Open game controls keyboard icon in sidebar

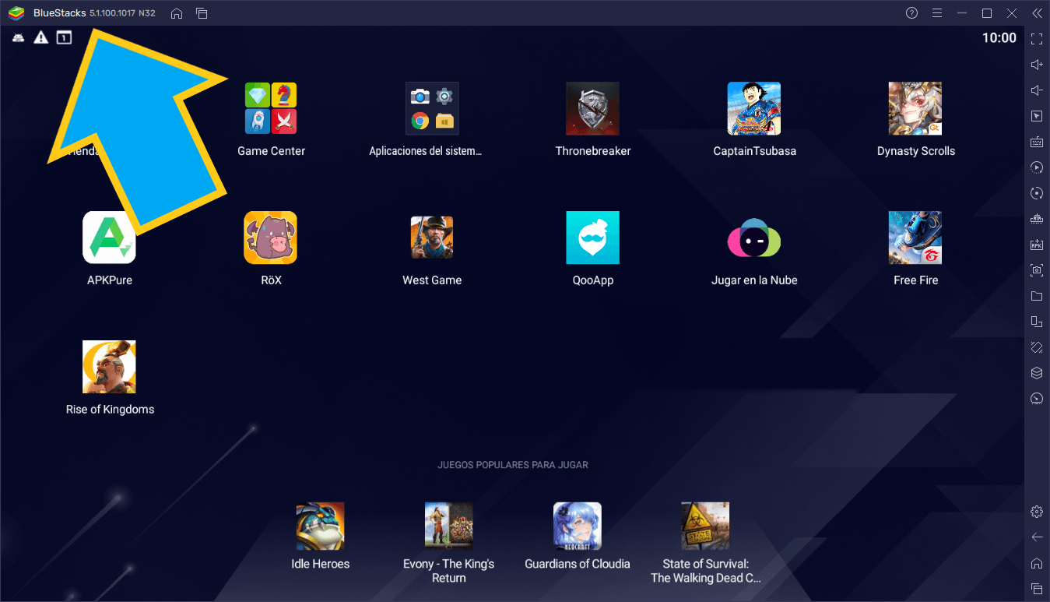coord(1036,142)
